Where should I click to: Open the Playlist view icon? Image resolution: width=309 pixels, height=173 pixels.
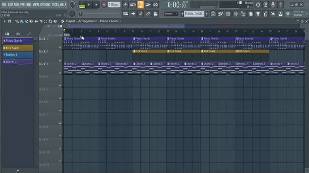(x=213, y=14)
